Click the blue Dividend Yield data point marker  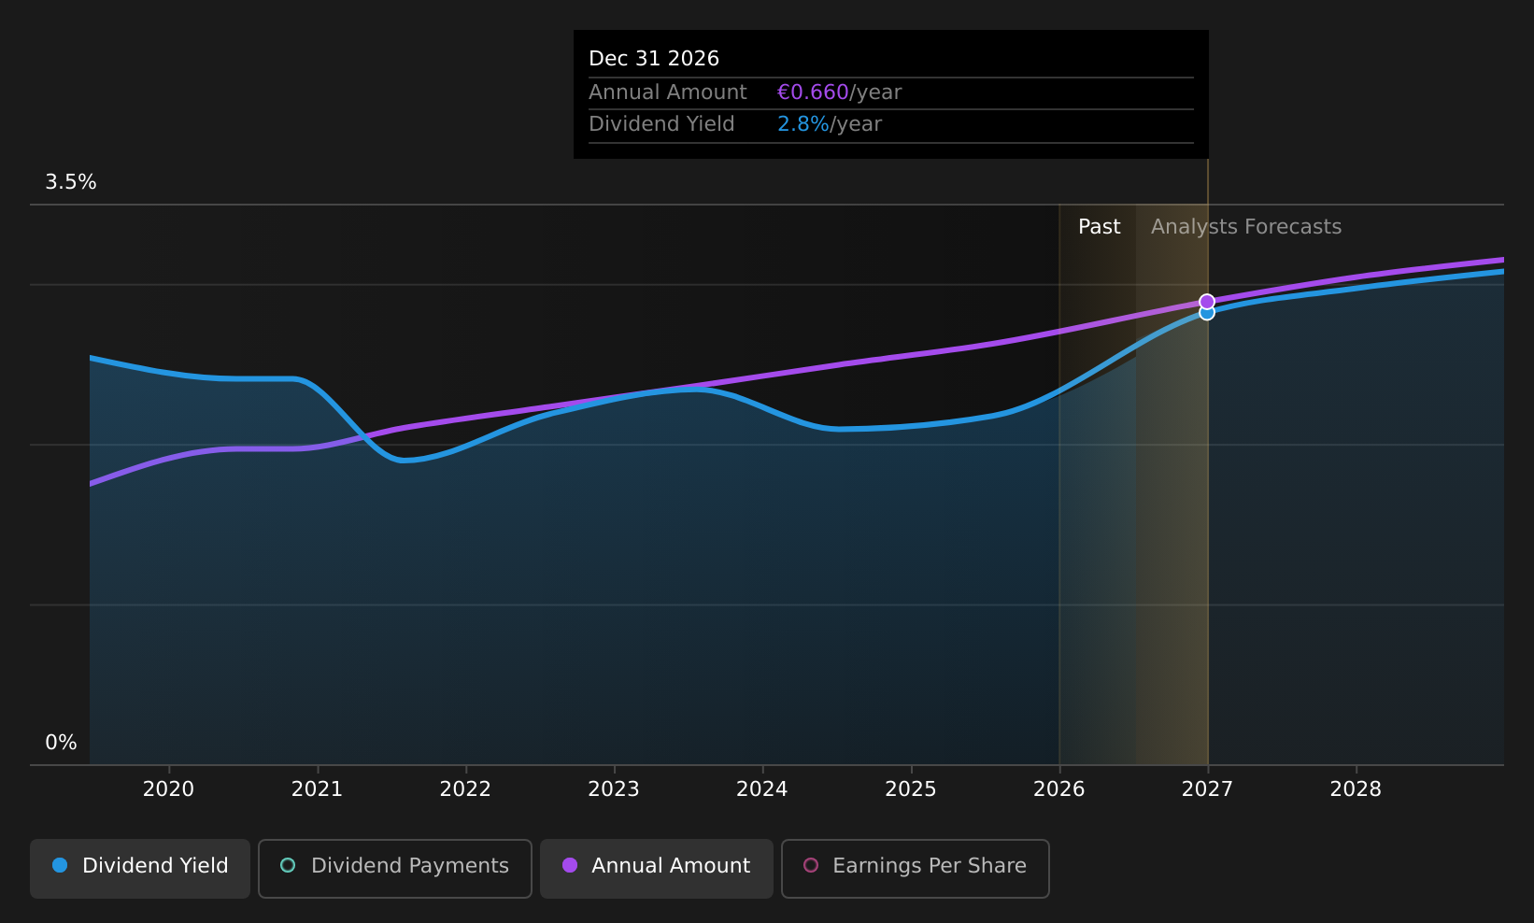coord(1207,314)
